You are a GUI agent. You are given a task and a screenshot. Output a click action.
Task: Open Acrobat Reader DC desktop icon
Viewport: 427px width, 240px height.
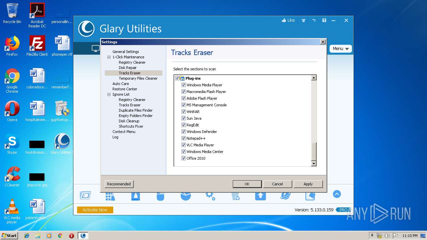click(x=37, y=15)
